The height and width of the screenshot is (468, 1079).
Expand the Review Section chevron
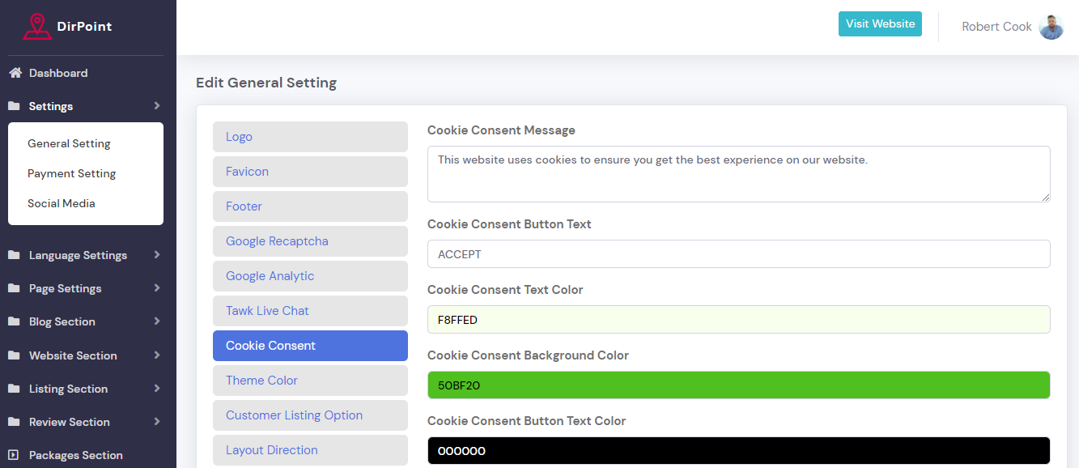coord(156,422)
